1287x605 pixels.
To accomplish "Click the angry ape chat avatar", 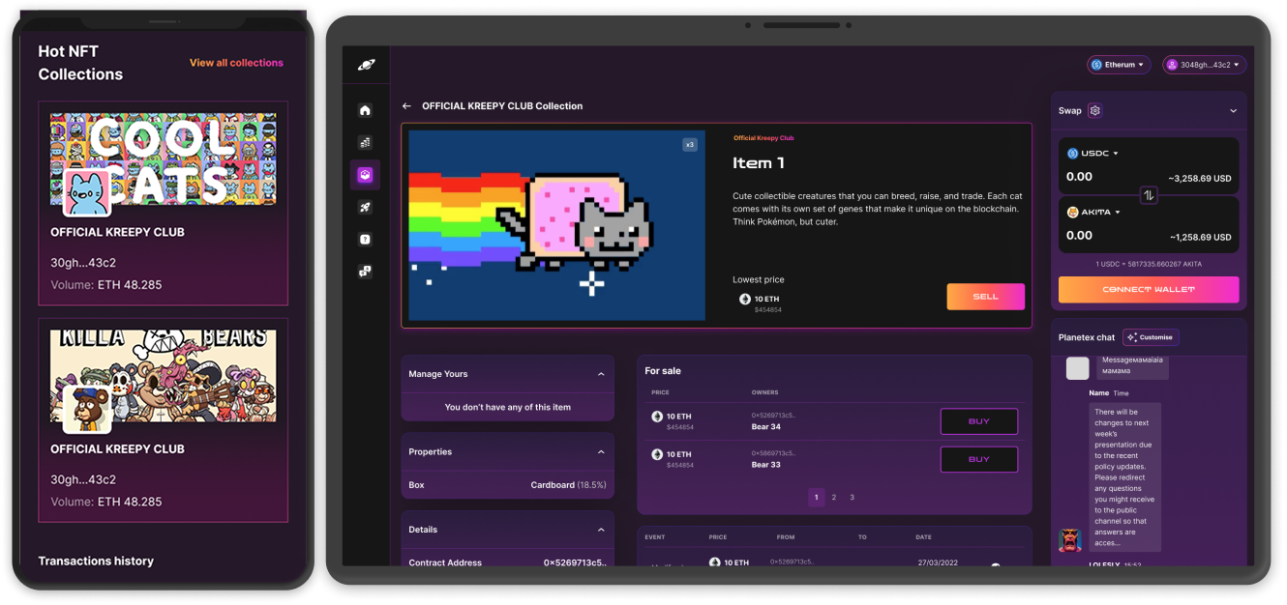I will [x=1070, y=540].
